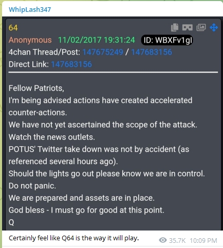Click the 10:09 PM message time
Screen dimensions: 223x248
tap(203, 241)
